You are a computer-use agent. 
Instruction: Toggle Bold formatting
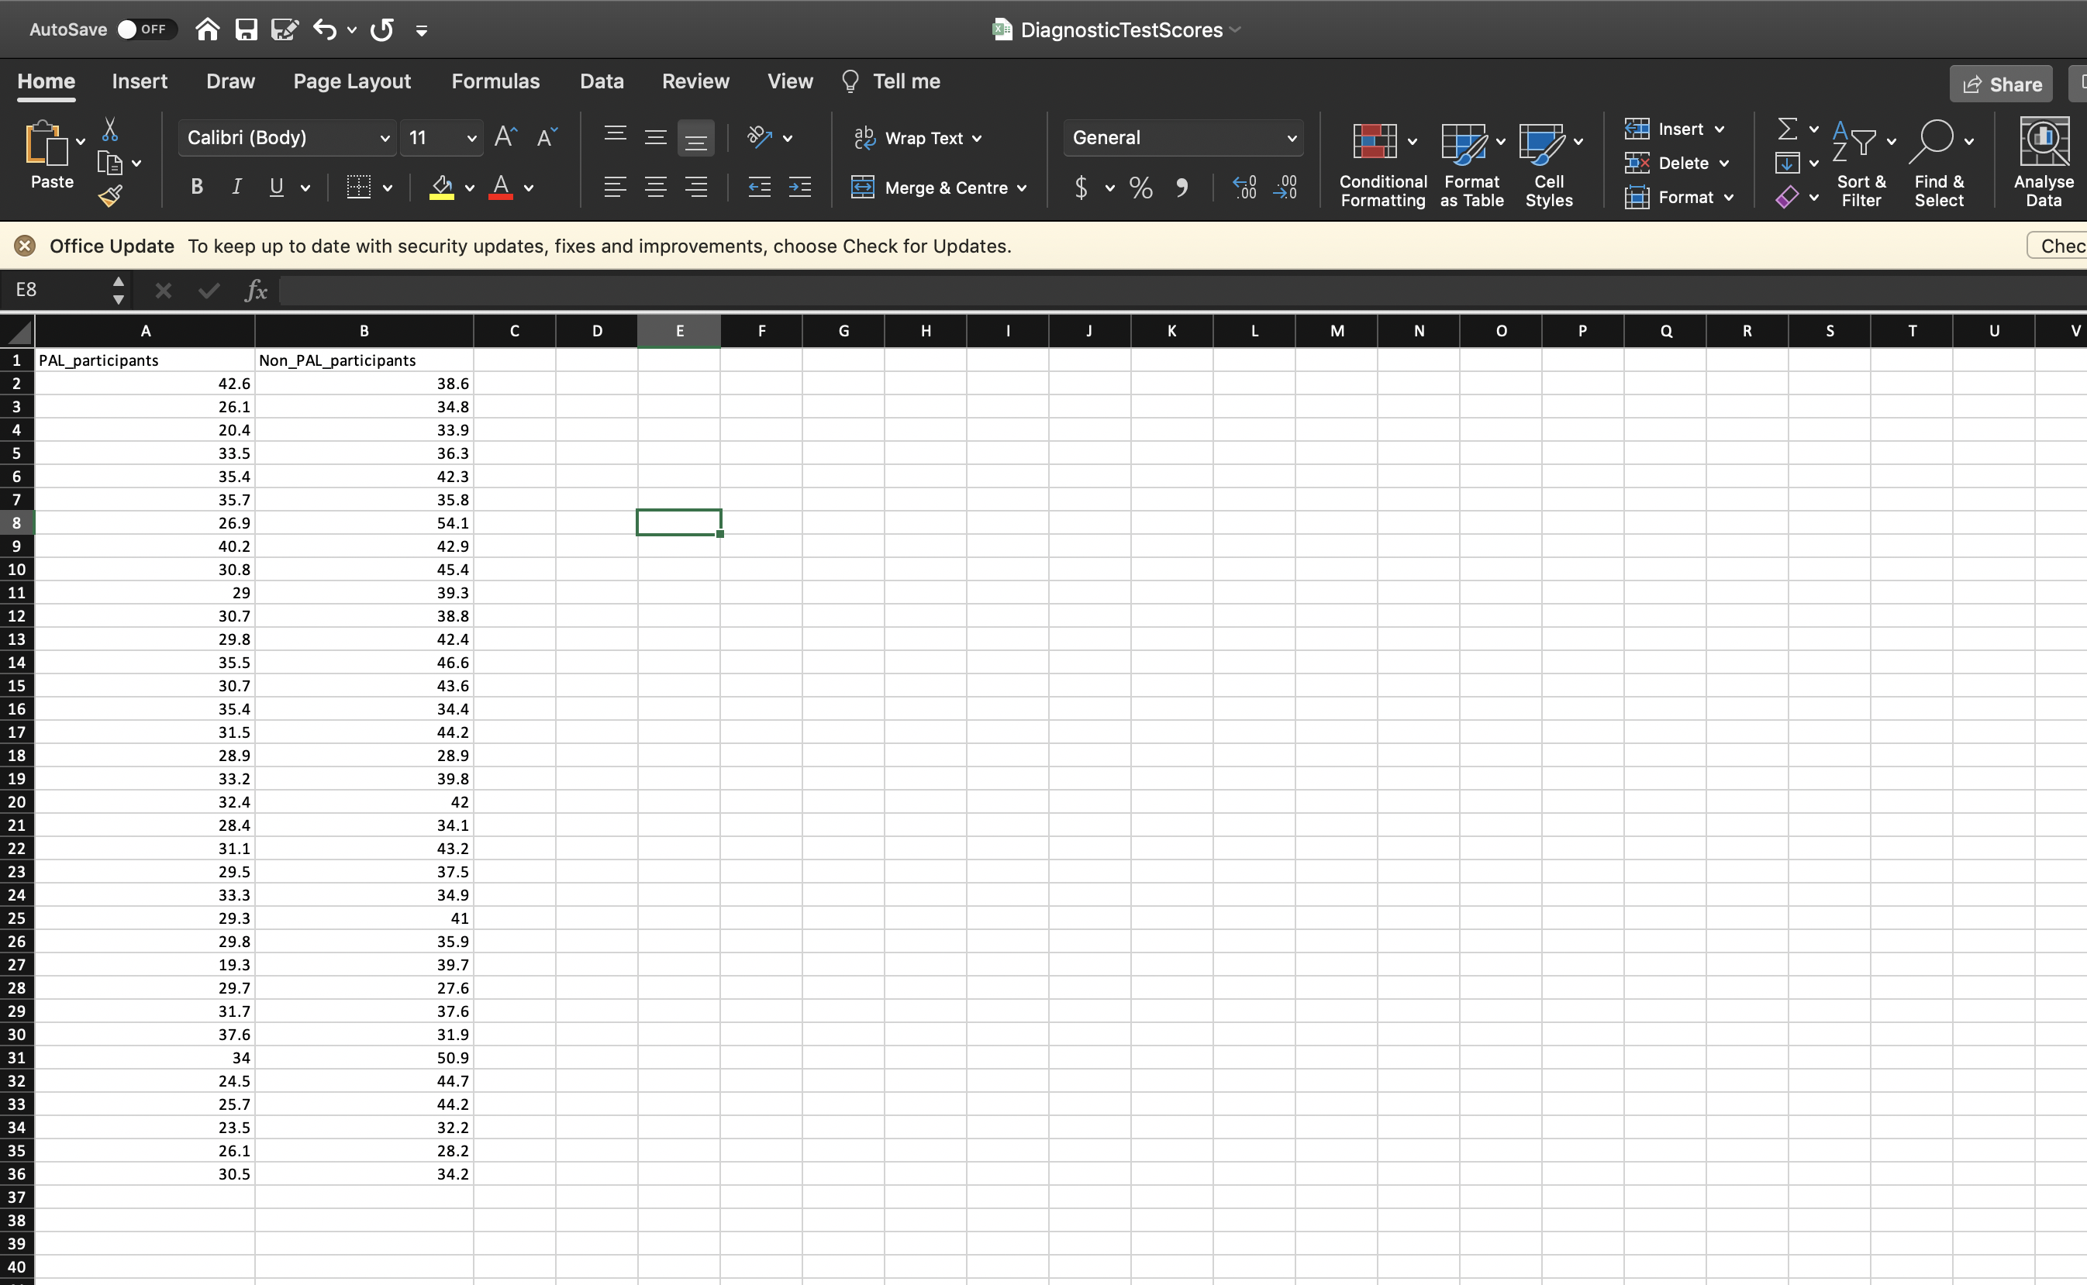tap(196, 188)
